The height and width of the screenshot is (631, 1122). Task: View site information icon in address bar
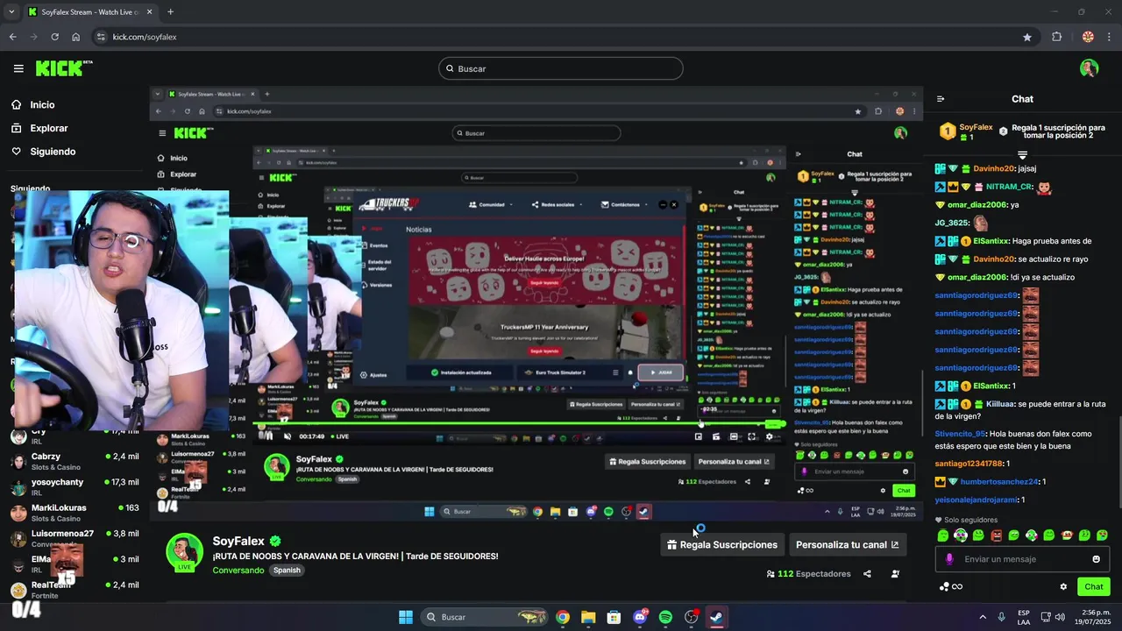coord(101,37)
